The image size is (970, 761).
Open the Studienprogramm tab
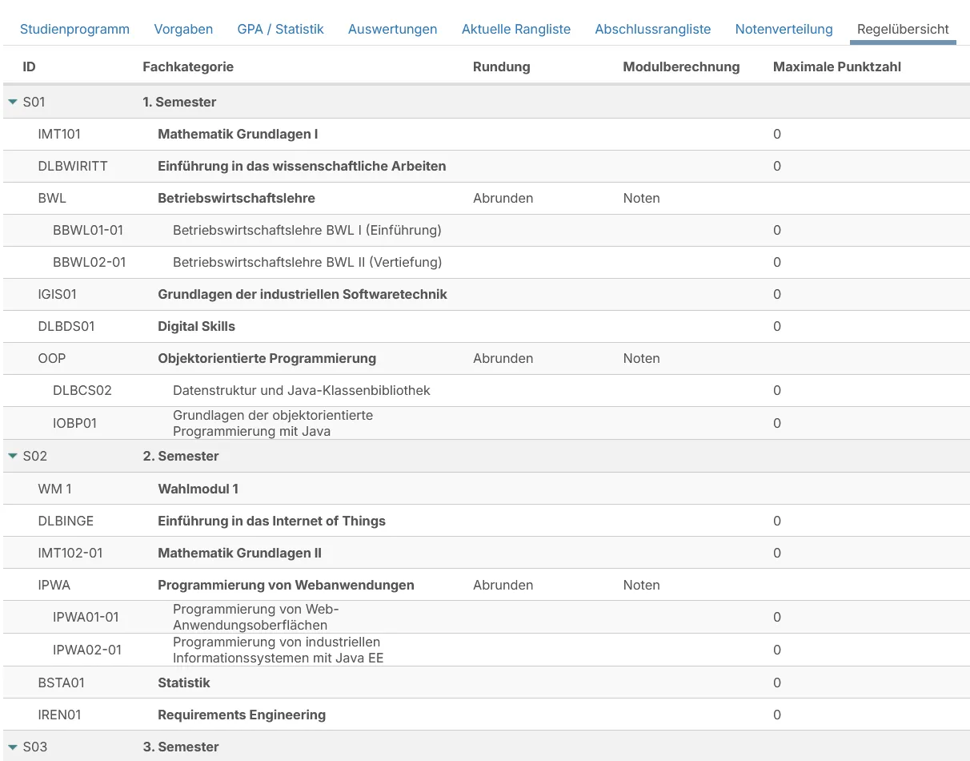[74, 29]
